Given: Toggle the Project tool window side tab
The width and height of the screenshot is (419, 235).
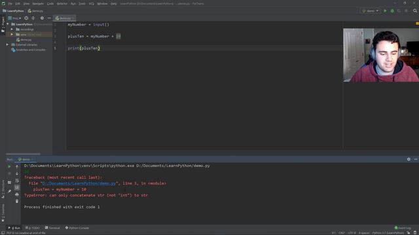Looking at the screenshot, I should (x=3, y=25).
